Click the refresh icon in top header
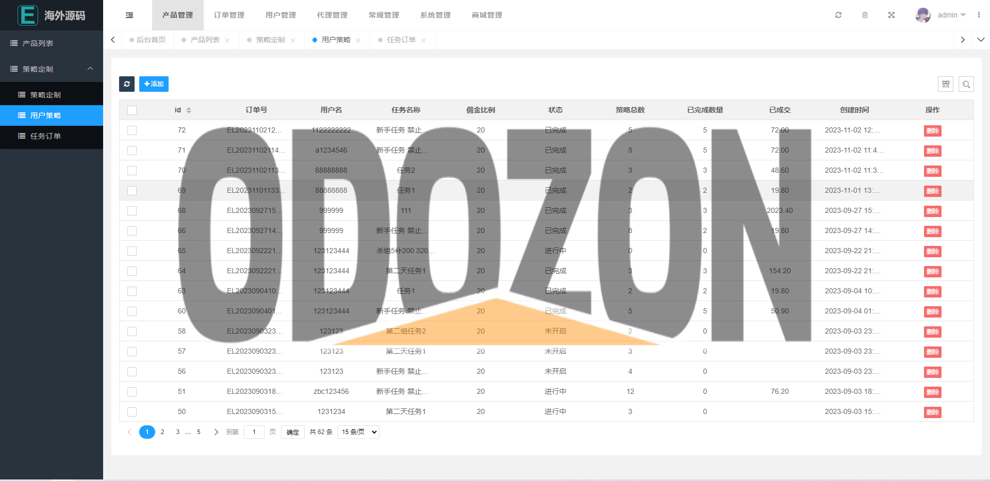This screenshot has height=481, width=990. tap(838, 15)
